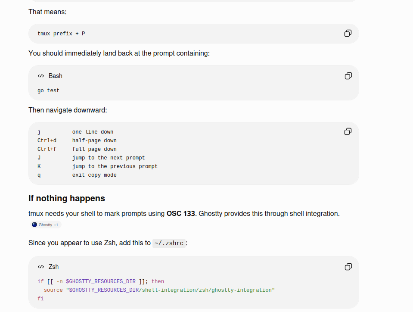Image resolution: width=413 pixels, height=312 pixels.
Task: Click the 'Ctrl+f full page down' line
Action: tap(77, 149)
